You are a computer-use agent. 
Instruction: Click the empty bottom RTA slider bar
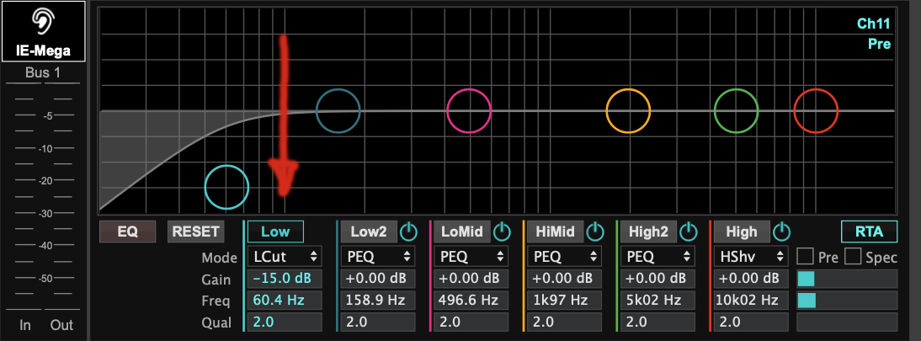tap(847, 322)
